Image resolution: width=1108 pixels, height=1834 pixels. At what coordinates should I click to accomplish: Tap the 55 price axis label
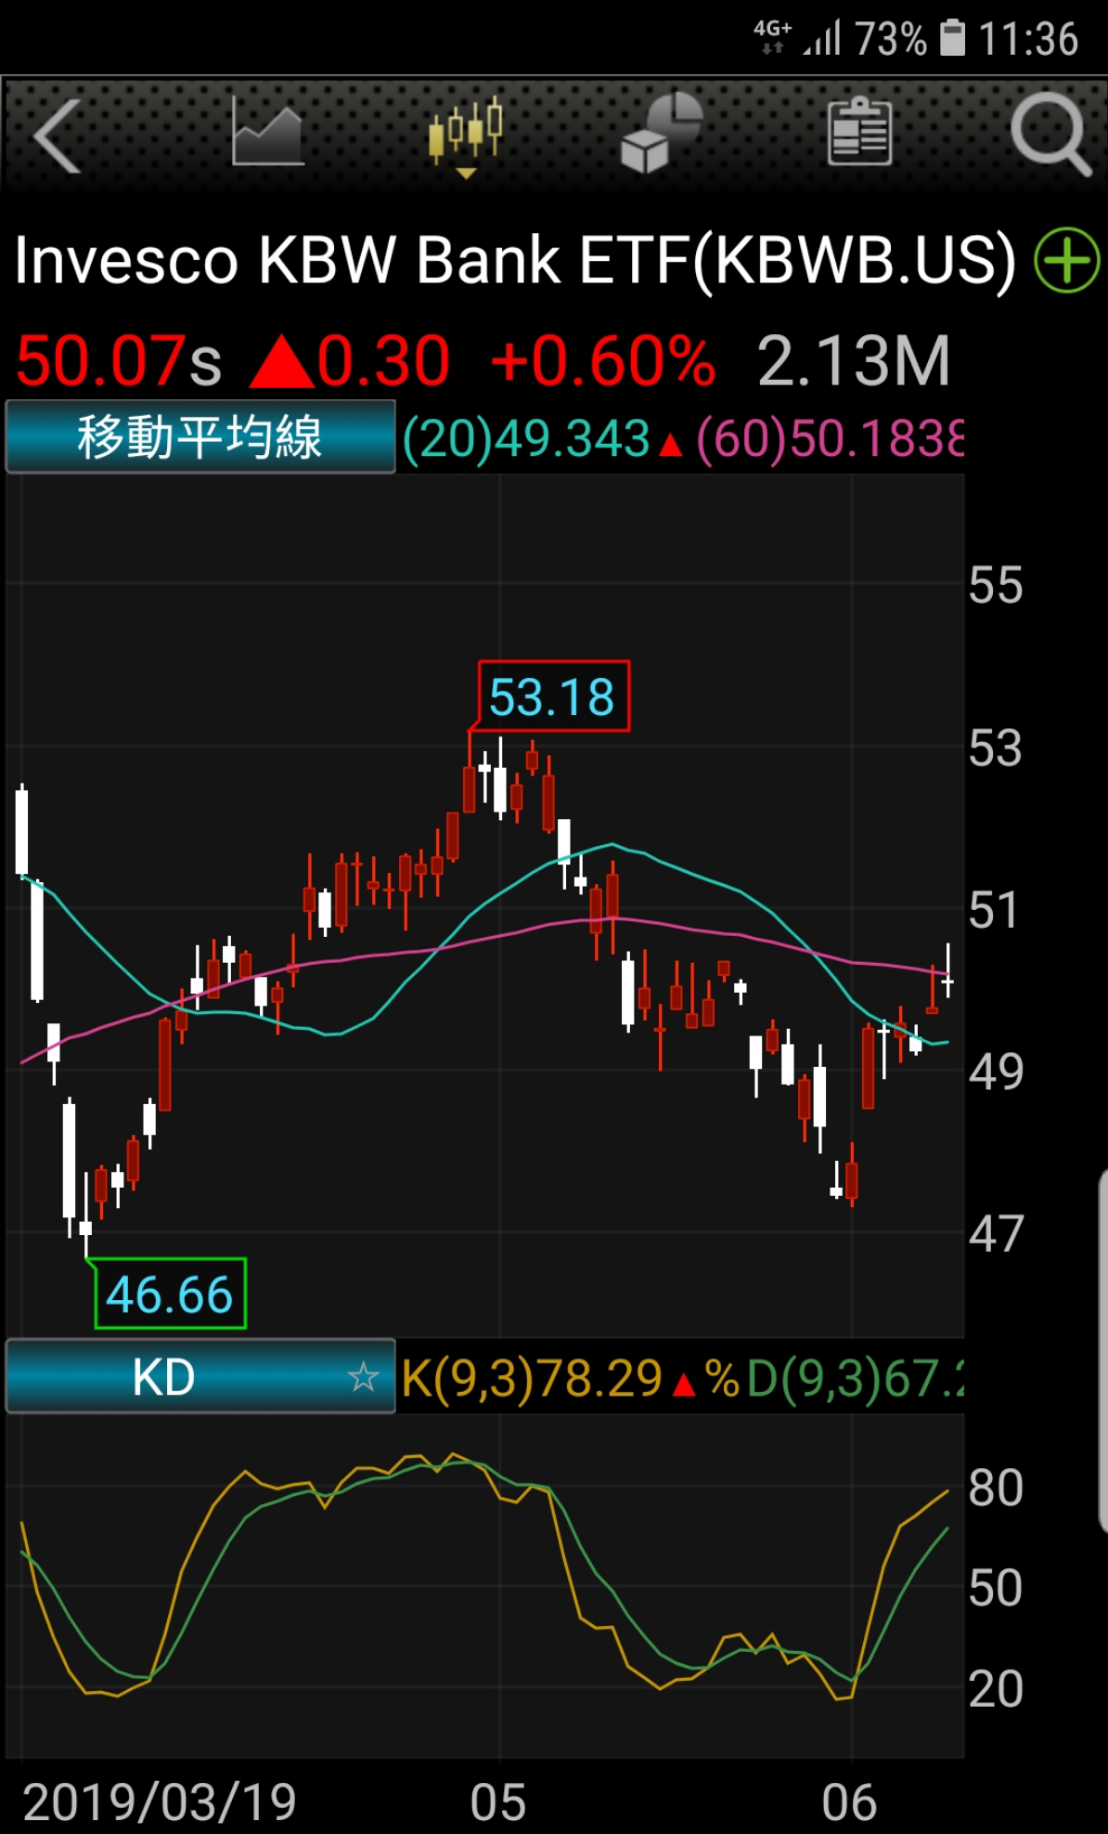click(996, 586)
